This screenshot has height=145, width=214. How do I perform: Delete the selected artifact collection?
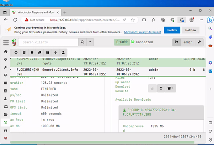[24, 52]
